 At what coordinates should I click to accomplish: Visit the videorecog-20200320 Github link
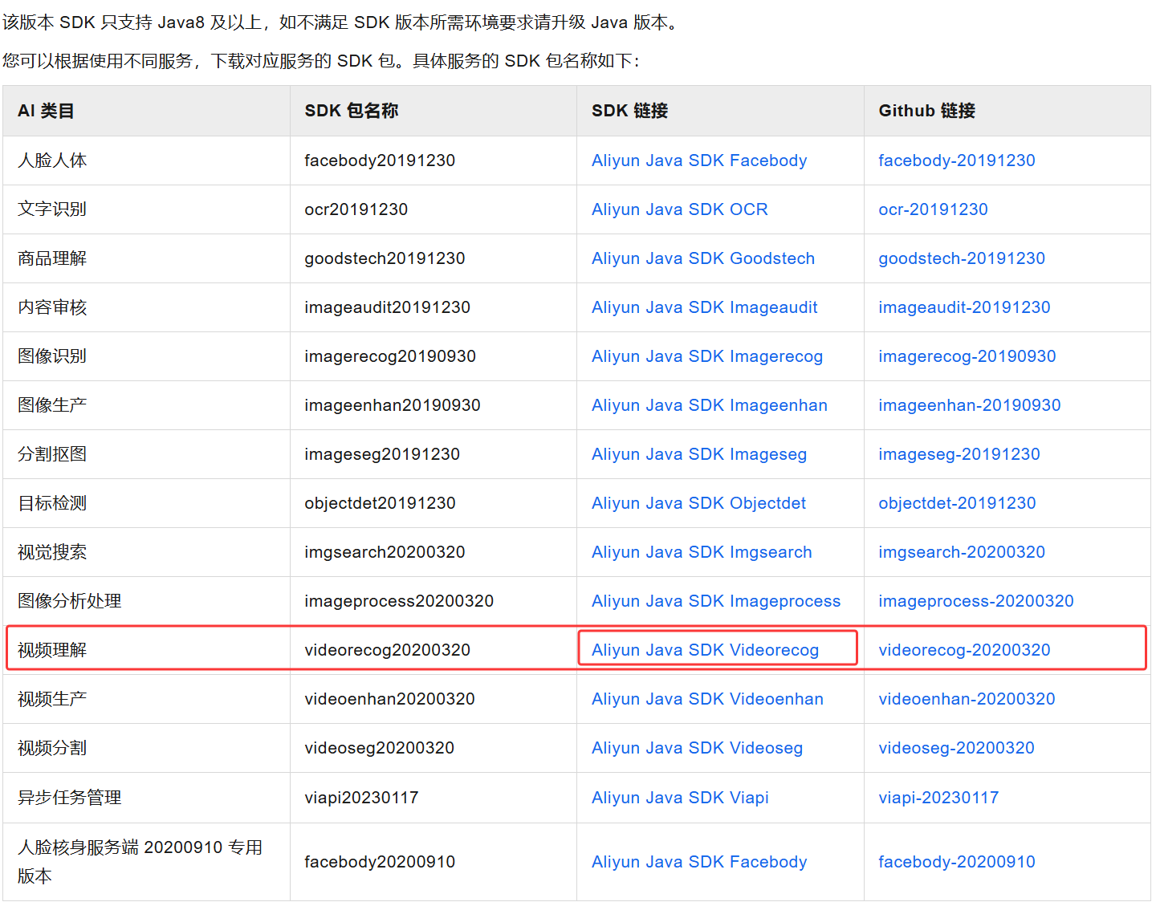point(964,650)
